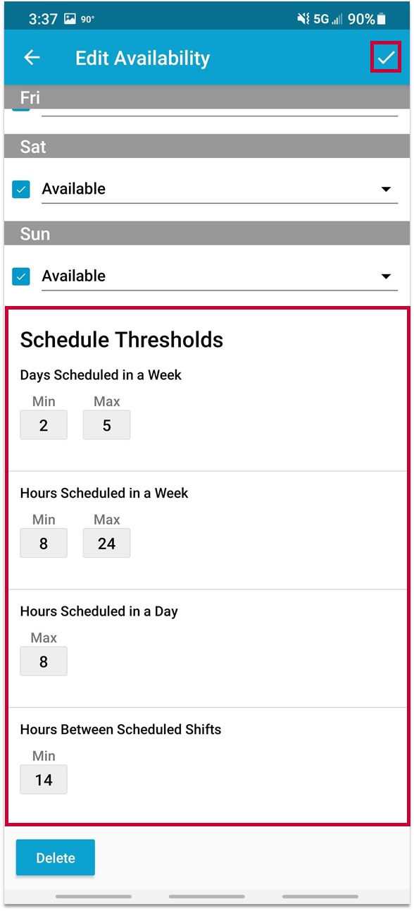Tap the clock time in status bar
This screenshot has height=911, width=414.
pos(43,19)
